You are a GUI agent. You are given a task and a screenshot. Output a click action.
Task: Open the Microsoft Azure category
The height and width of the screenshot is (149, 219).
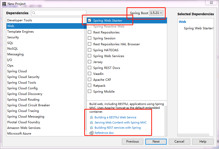(45, 133)
